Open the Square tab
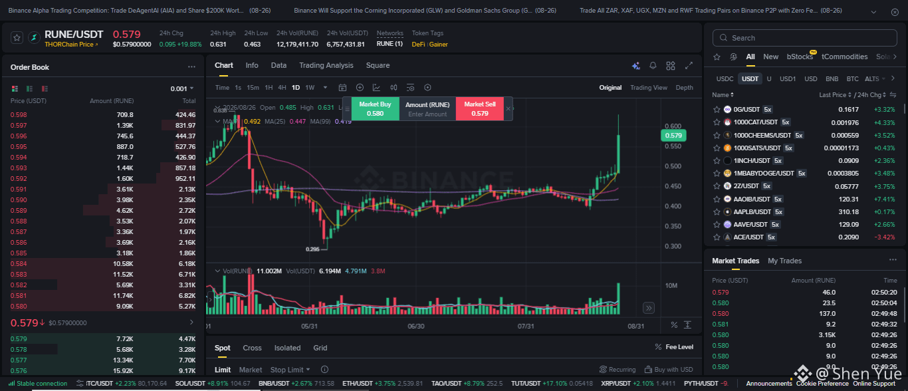 pos(378,65)
